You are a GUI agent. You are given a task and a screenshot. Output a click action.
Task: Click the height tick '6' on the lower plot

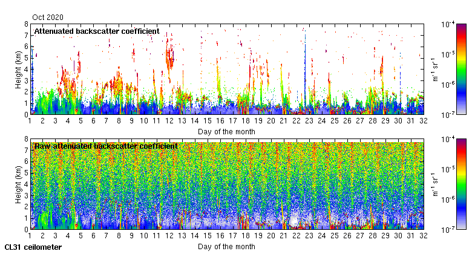point(26,161)
